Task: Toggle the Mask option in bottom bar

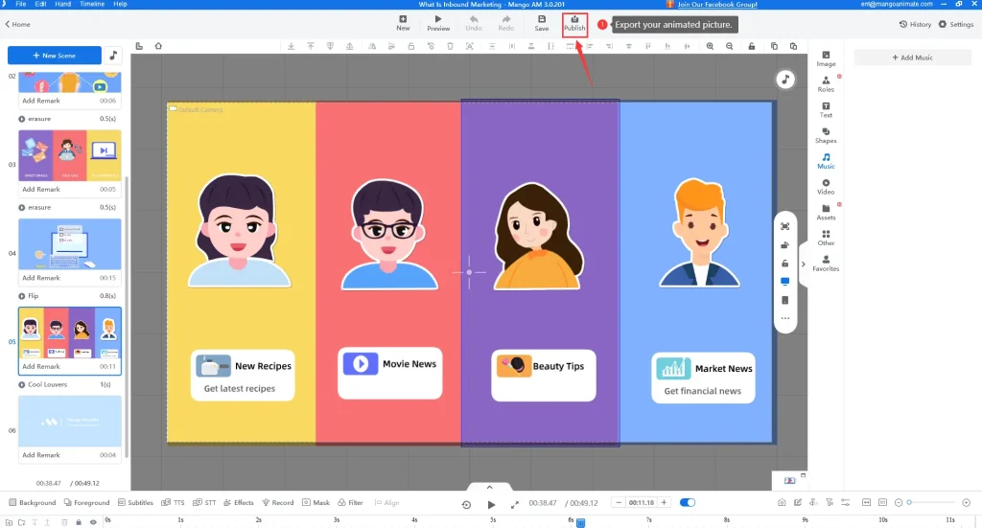Action: tap(316, 502)
